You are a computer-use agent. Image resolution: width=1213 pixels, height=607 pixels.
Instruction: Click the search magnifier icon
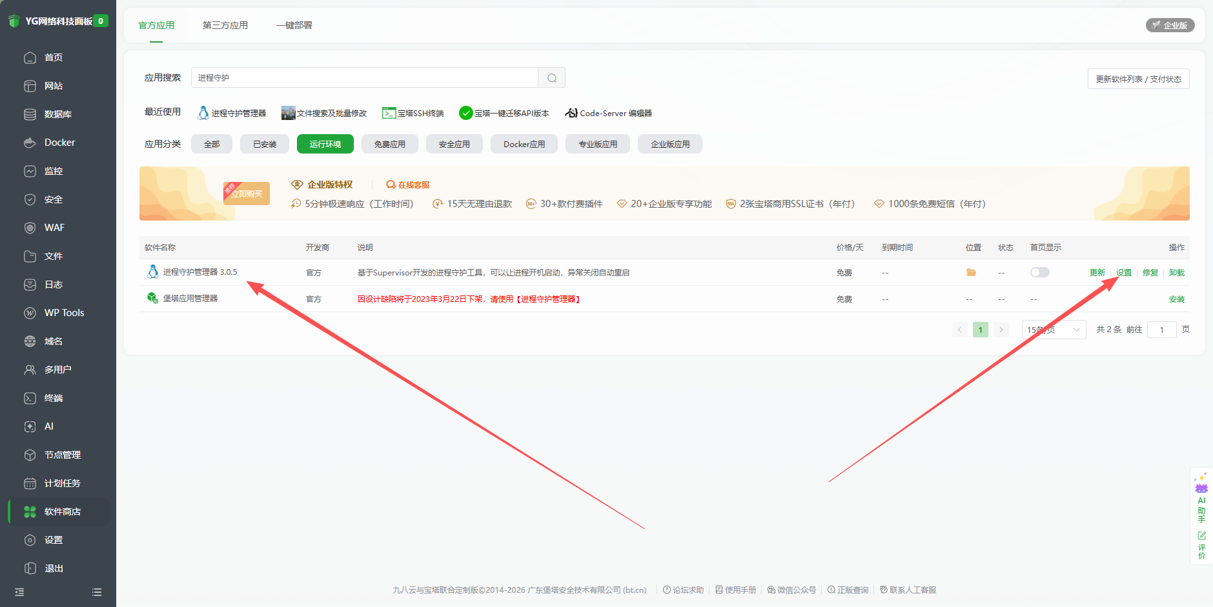552,78
